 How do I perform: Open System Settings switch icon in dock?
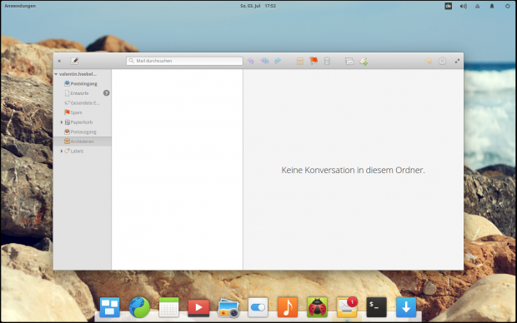pos(258,307)
